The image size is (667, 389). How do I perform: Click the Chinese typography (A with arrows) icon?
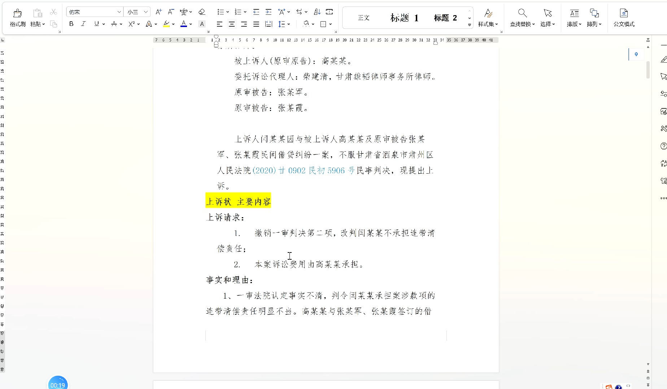point(282,12)
